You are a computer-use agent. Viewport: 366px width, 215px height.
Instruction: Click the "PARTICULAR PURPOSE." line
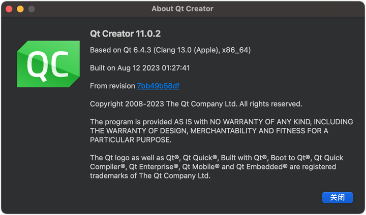coord(131,140)
